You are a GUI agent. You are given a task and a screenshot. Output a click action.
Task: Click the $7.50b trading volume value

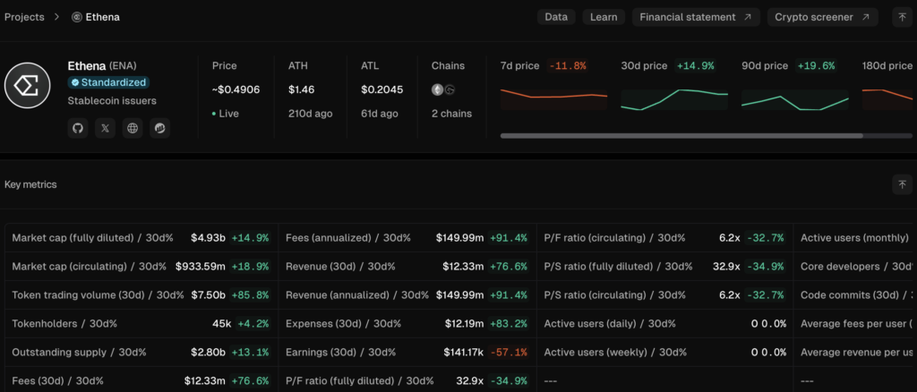208,295
